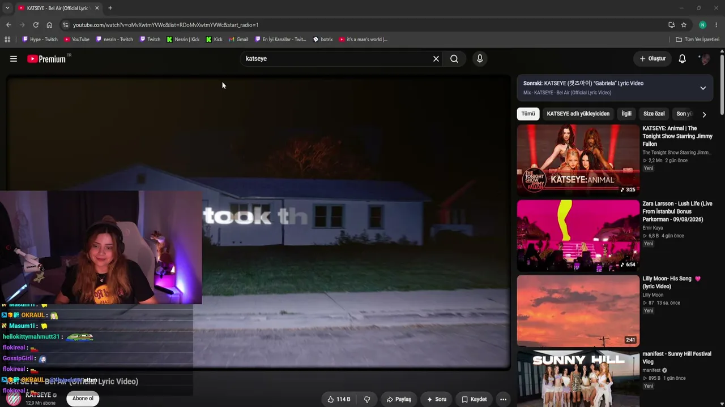Screen dimensions: 725x407
Task: Open the YouTube guide hamburger menu
Action: 14,59
